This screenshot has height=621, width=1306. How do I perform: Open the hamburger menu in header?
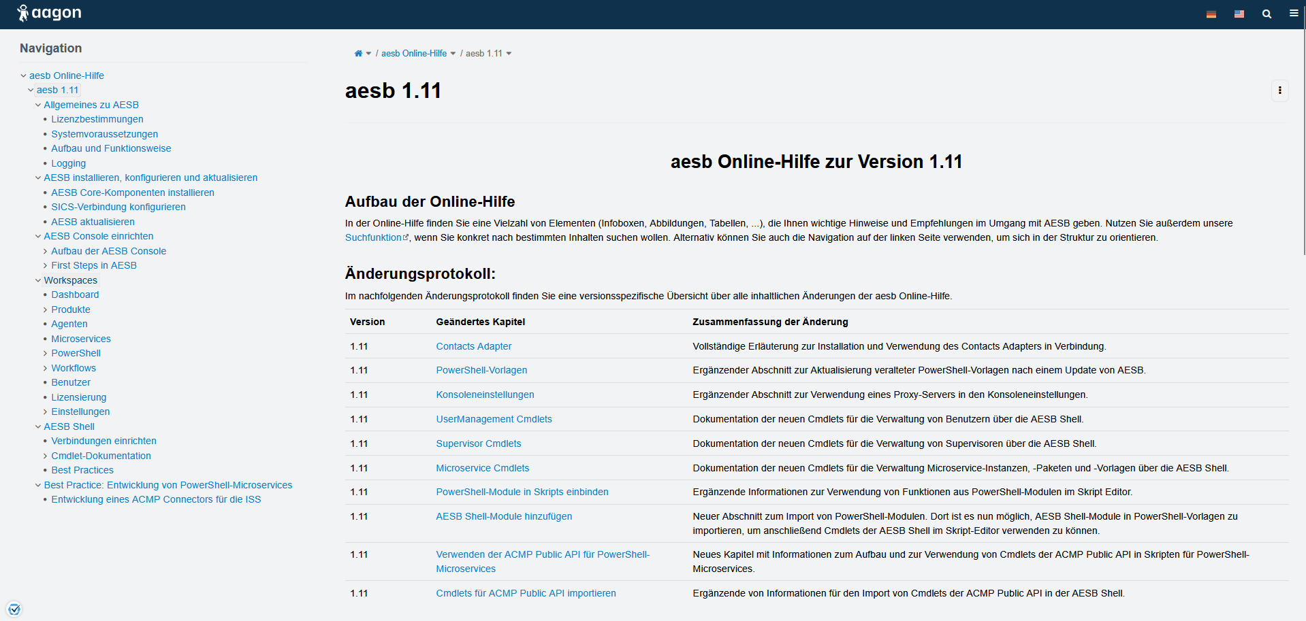coord(1294,13)
